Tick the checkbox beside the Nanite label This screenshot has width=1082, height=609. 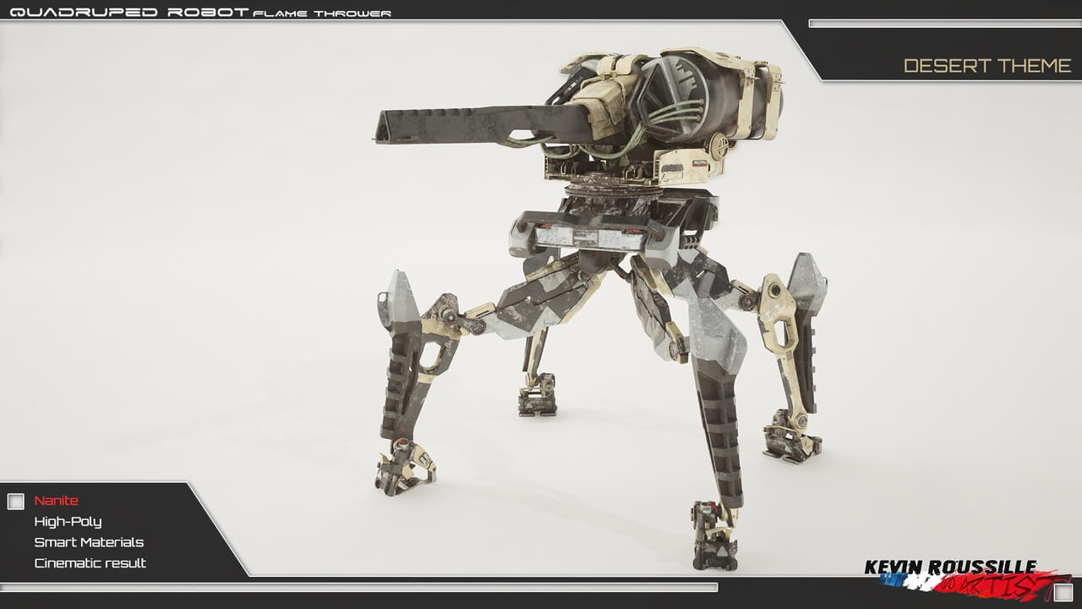15,502
